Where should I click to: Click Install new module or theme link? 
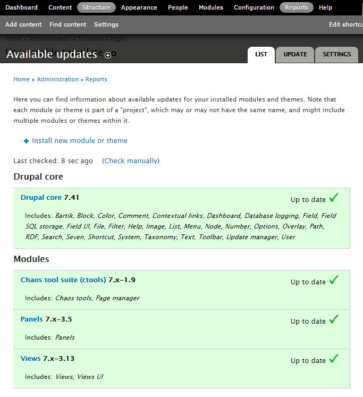[x=80, y=141]
